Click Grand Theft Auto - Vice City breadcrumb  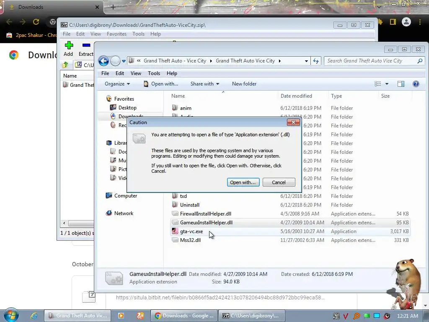click(175, 61)
